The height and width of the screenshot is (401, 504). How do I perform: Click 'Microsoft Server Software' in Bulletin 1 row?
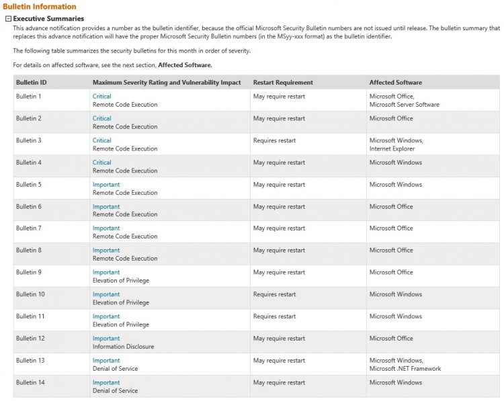404,105
